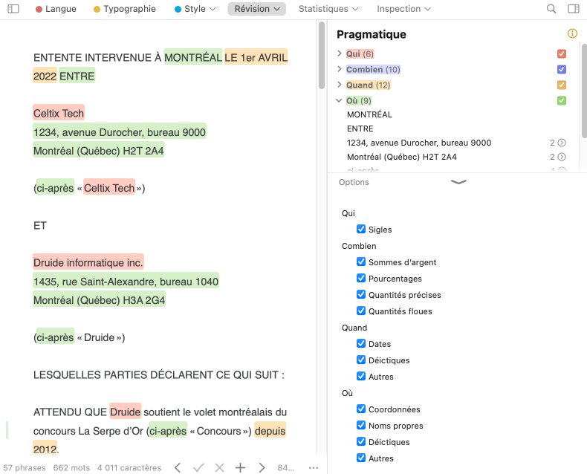Expand the Qui category
This screenshot has height=474, width=587.
[x=340, y=53]
